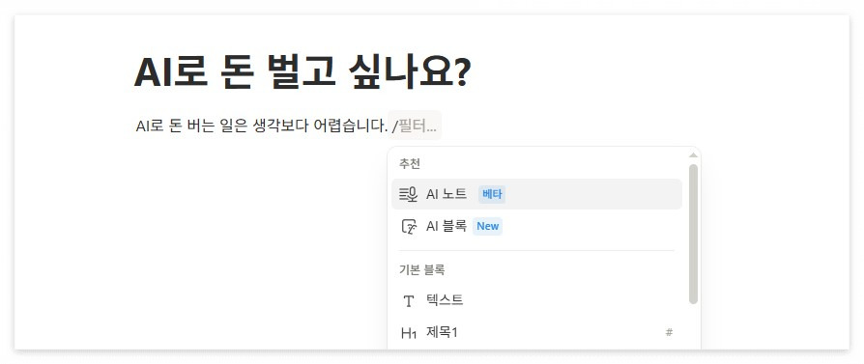Click the divider line above 기본 블록
Viewport: 864px width, 364px height.
[536, 251]
